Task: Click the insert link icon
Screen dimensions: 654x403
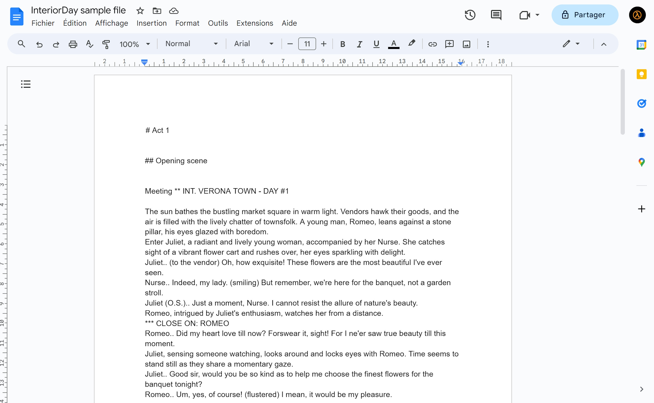Action: 432,44
